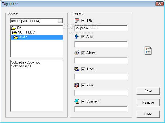The width and height of the screenshot is (165, 123).
Task: Click the SOFTPEDIA folder icon
Action: click(15, 32)
